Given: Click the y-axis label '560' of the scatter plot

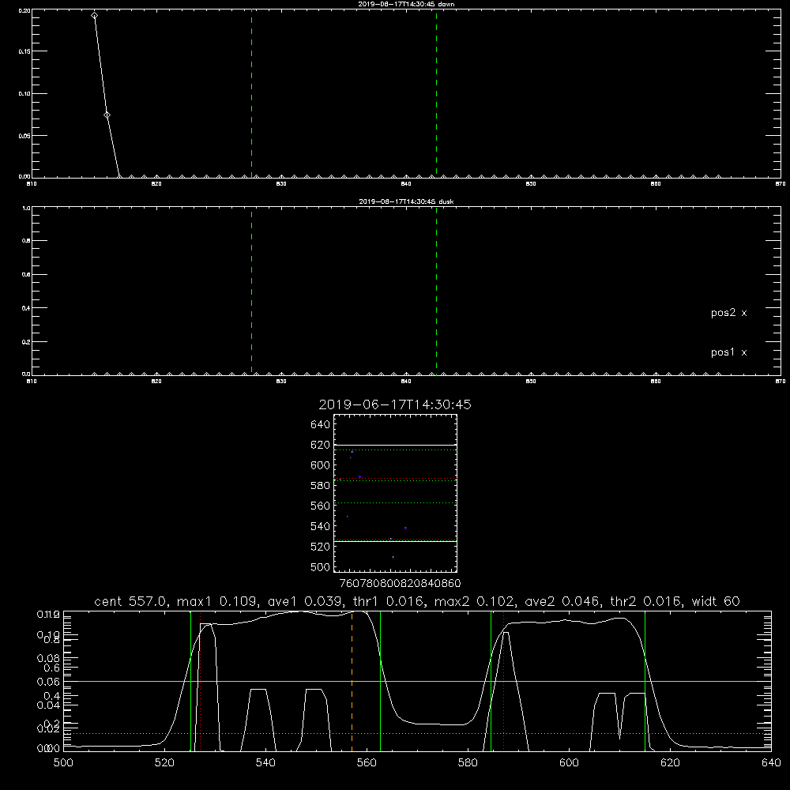Looking at the screenshot, I should coord(321,506).
